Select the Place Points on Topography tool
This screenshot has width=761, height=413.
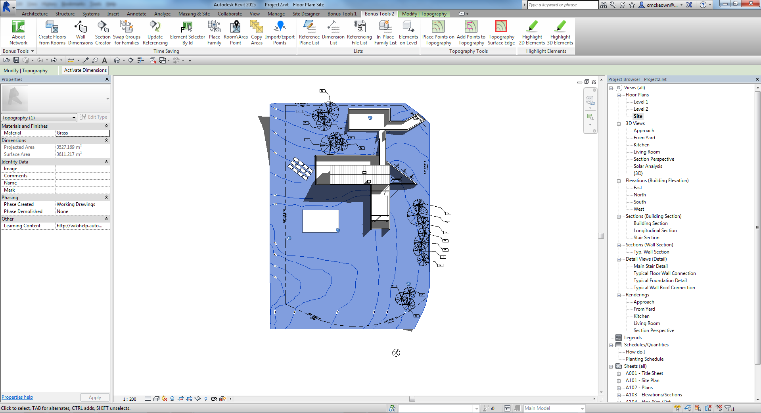point(438,32)
